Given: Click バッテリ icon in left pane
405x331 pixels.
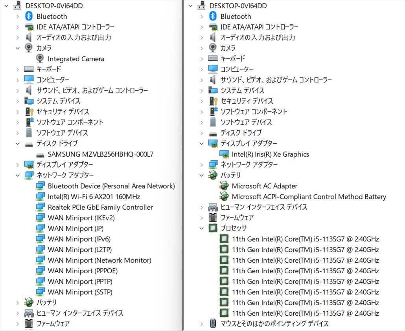Looking at the screenshot, I should (29, 302).
